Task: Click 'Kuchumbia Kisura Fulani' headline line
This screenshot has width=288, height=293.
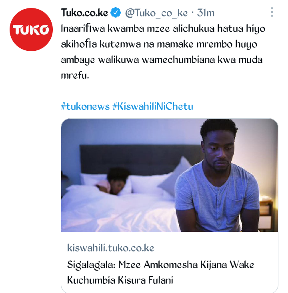Action: coord(120,280)
